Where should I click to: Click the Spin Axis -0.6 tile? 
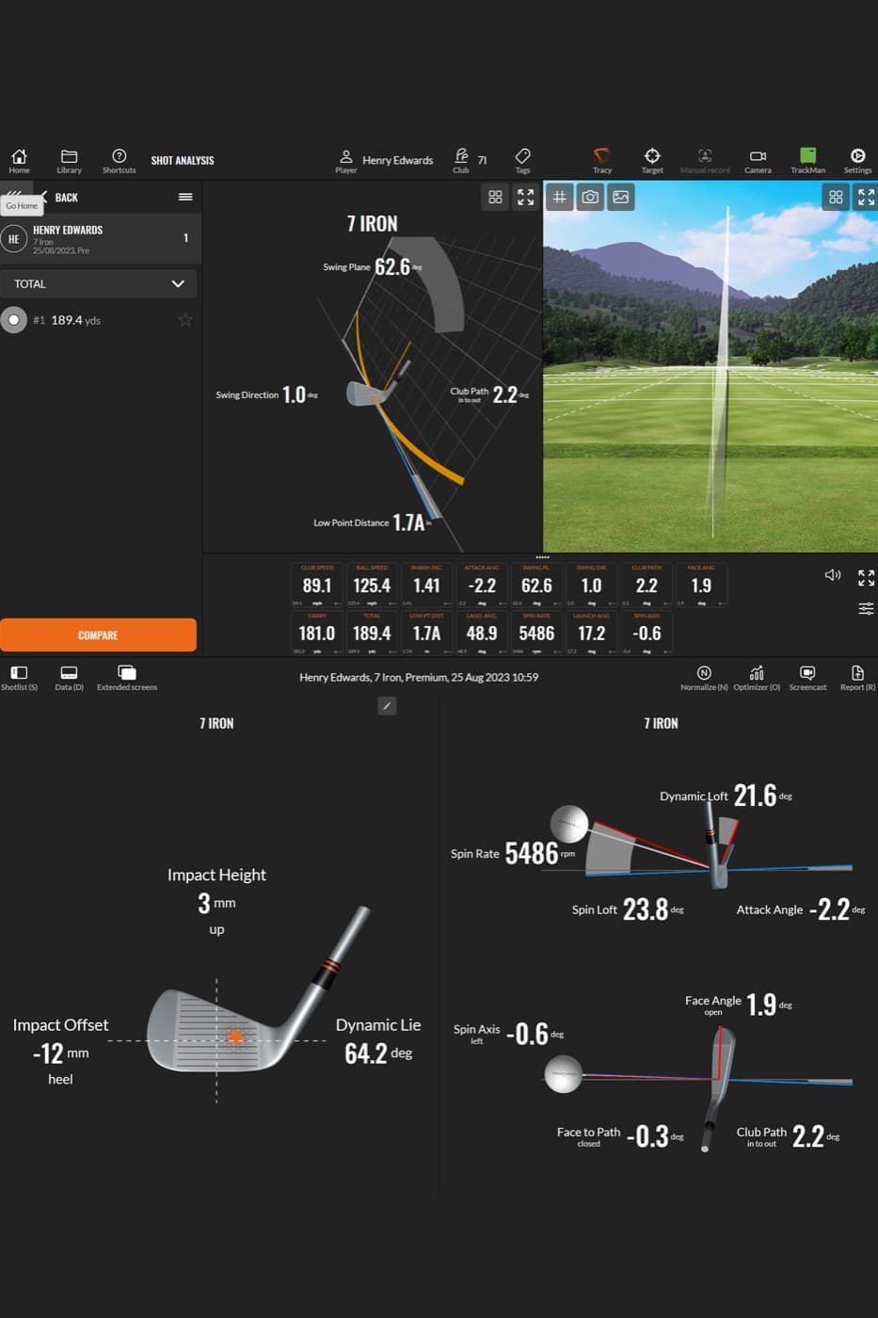[647, 633]
